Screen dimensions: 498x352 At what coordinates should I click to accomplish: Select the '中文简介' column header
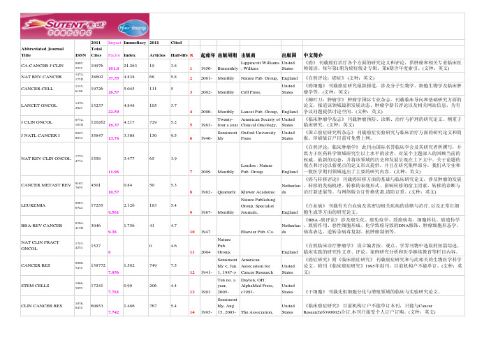click(x=313, y=55)
